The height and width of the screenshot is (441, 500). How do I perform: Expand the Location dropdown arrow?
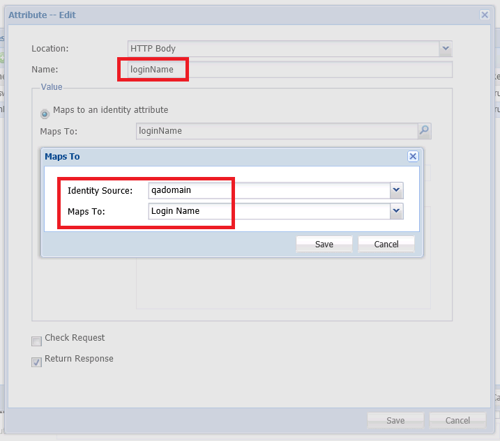click(446, 49)
